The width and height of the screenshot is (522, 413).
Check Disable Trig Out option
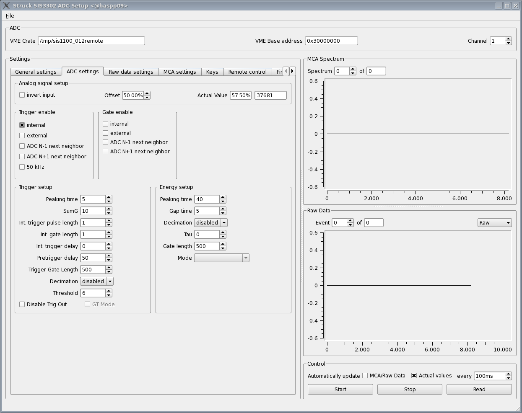click(x=22, y=305)
